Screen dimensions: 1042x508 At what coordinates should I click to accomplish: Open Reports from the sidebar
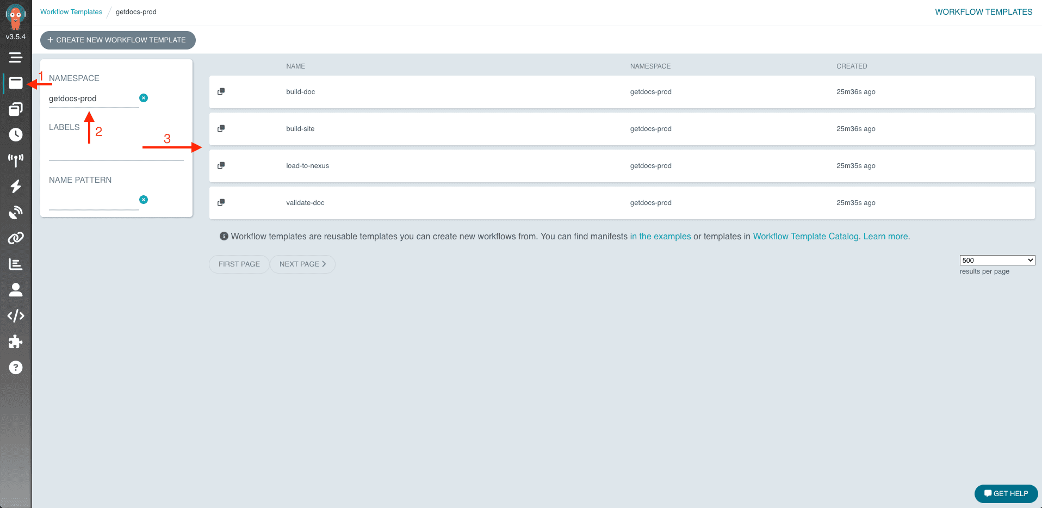[16, 264]
